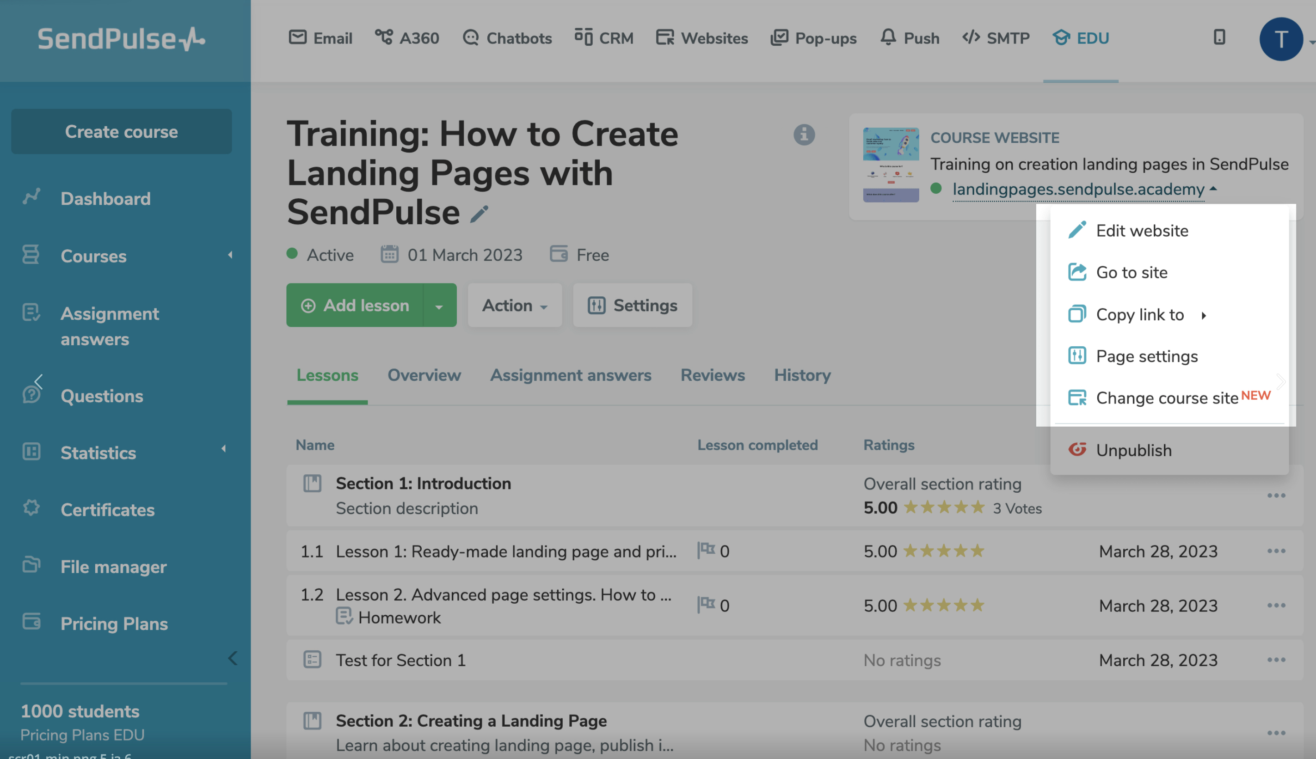Expand the Courses sidebar arrow

coord(230,255)
